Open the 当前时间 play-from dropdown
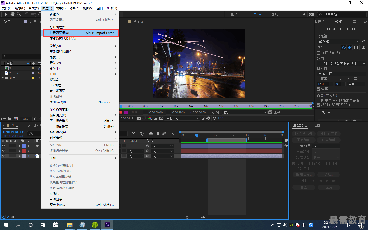The image size is (368, 230). (342, 74)
